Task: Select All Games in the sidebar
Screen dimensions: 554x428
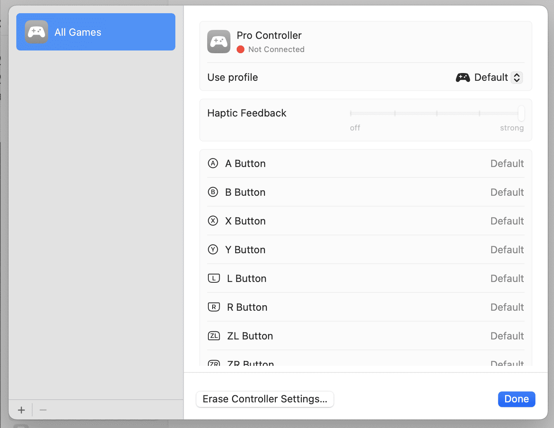Action: 96,32
